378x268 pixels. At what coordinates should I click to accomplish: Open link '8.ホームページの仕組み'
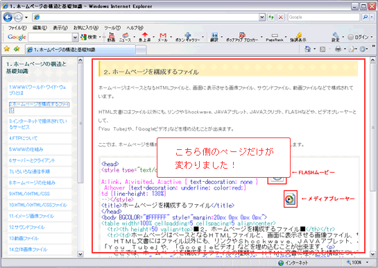click(x=32, y=183)
